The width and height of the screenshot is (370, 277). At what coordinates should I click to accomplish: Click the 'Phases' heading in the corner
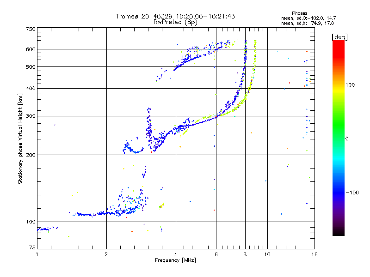(299, 13)
